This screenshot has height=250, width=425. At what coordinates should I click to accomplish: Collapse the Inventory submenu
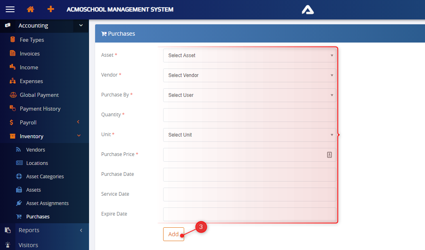[79, 136]
